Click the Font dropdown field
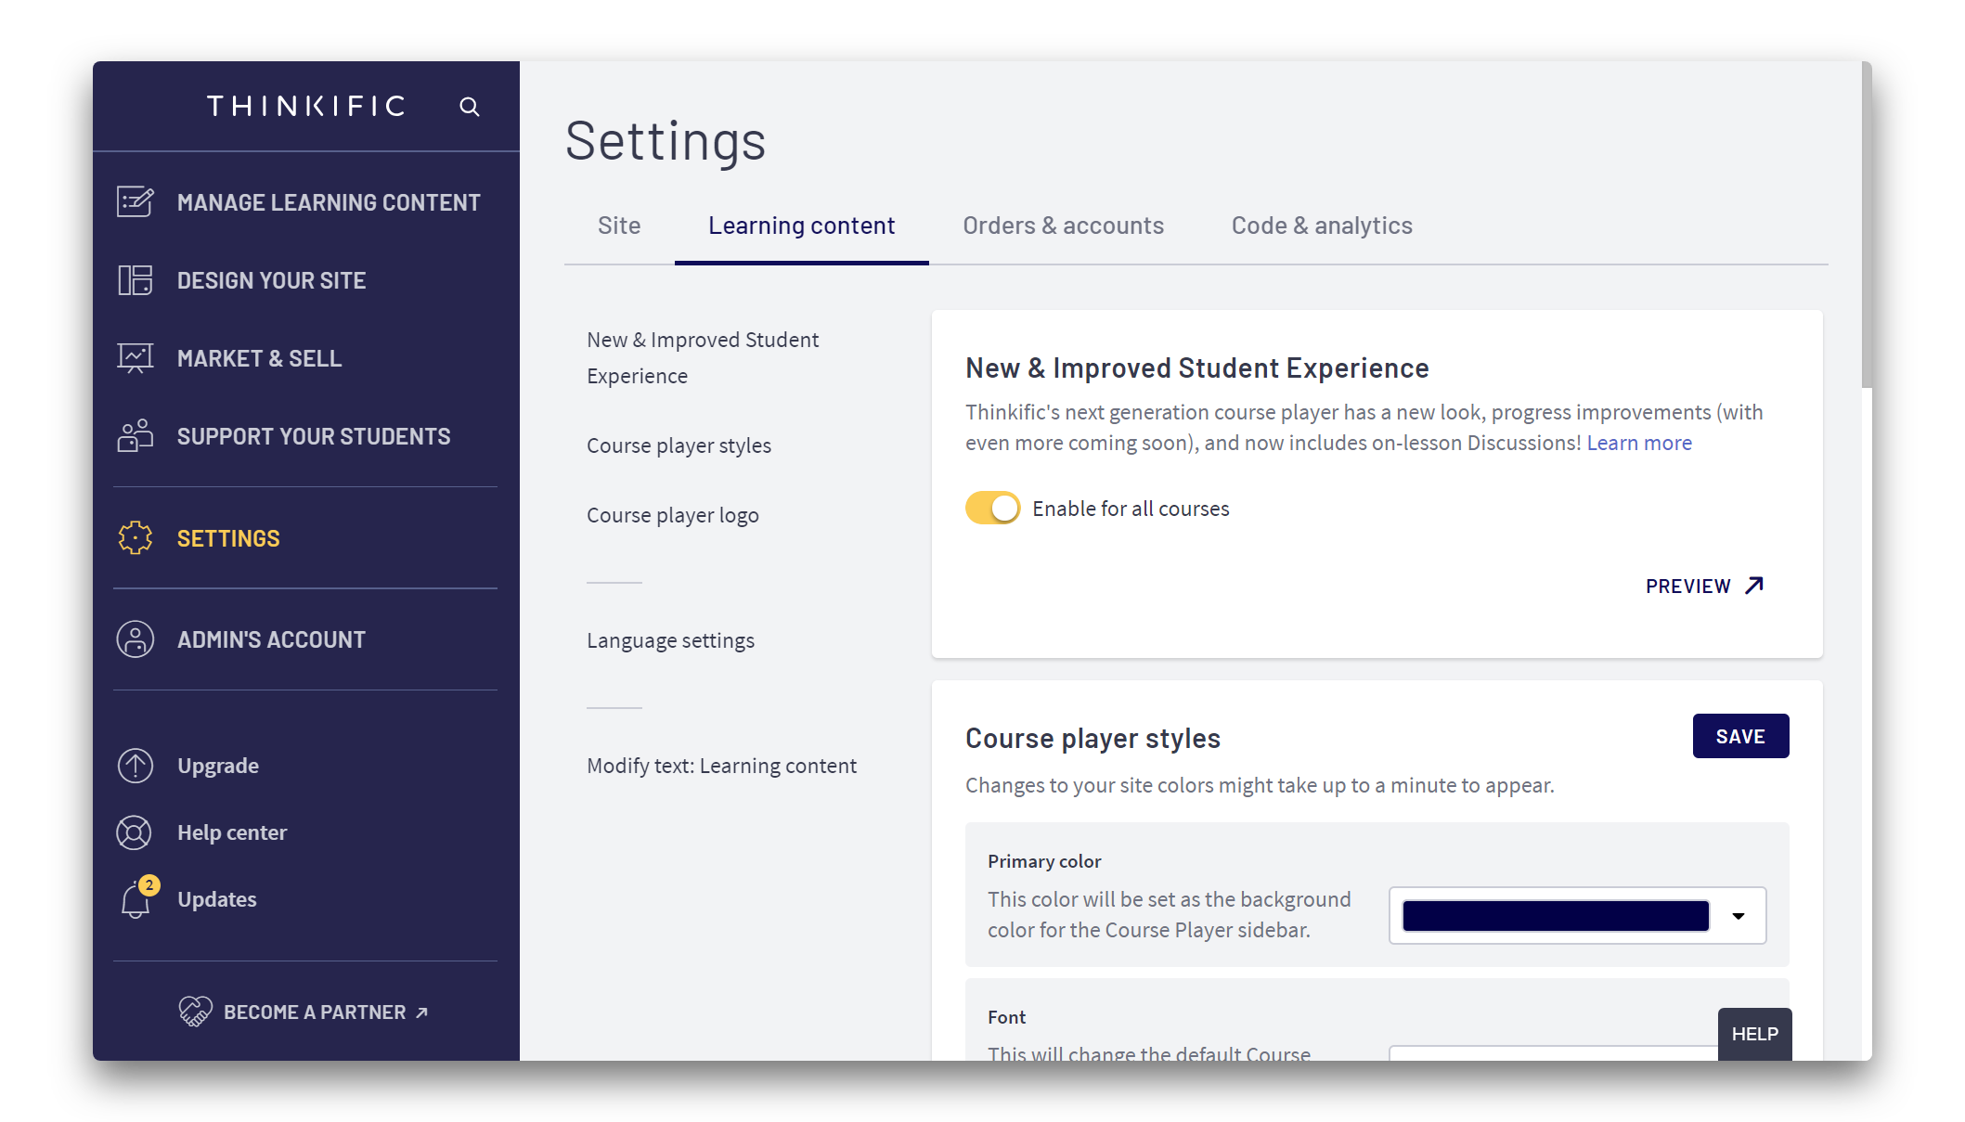This screenshot has height=1122, width=1965. 1553,1053
